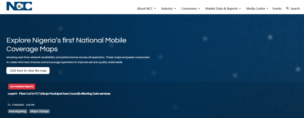Image resolution: width=304 pixels, height=118 pixels.
Task: Click the Investigating status tag
Action: click(17, 111)
